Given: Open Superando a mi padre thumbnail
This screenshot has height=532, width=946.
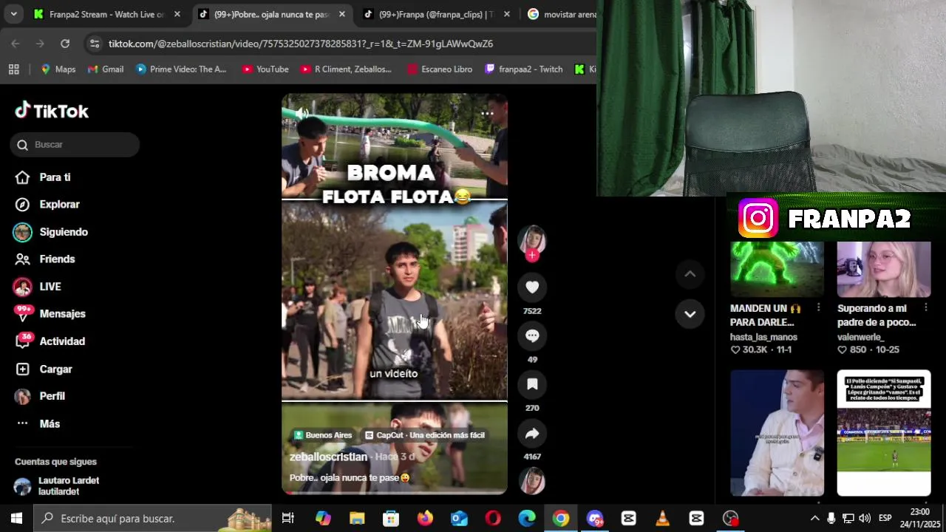Looking at the screenshot, I should pos(884,269).
